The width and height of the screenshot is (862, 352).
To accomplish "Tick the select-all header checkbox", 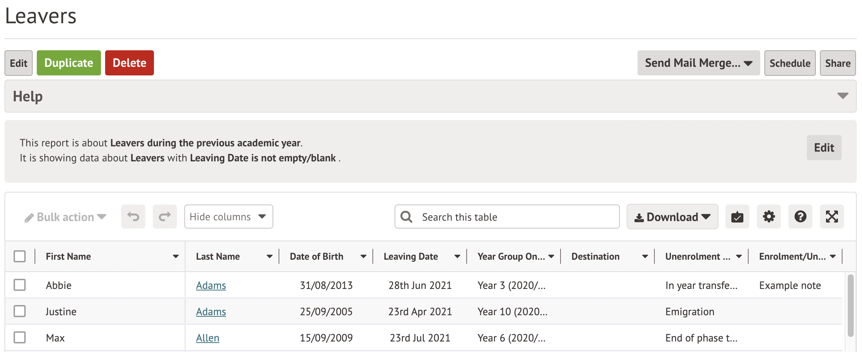I will pos(20,256).
